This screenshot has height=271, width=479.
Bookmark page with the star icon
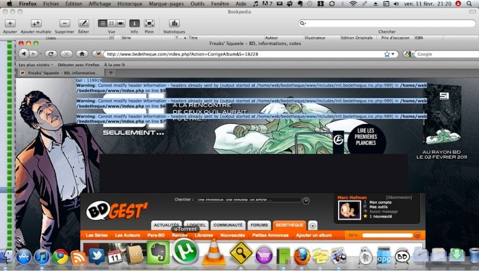[387, 54]
